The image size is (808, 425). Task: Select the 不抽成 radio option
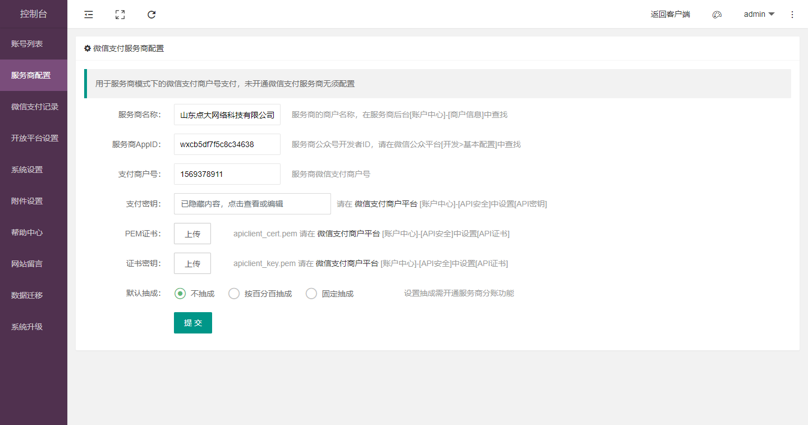[195, 294]
